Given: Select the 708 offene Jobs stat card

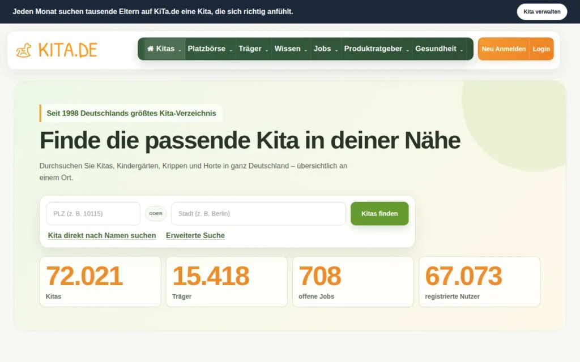Looking at the screenshot, I should click(x=353, y=282).
